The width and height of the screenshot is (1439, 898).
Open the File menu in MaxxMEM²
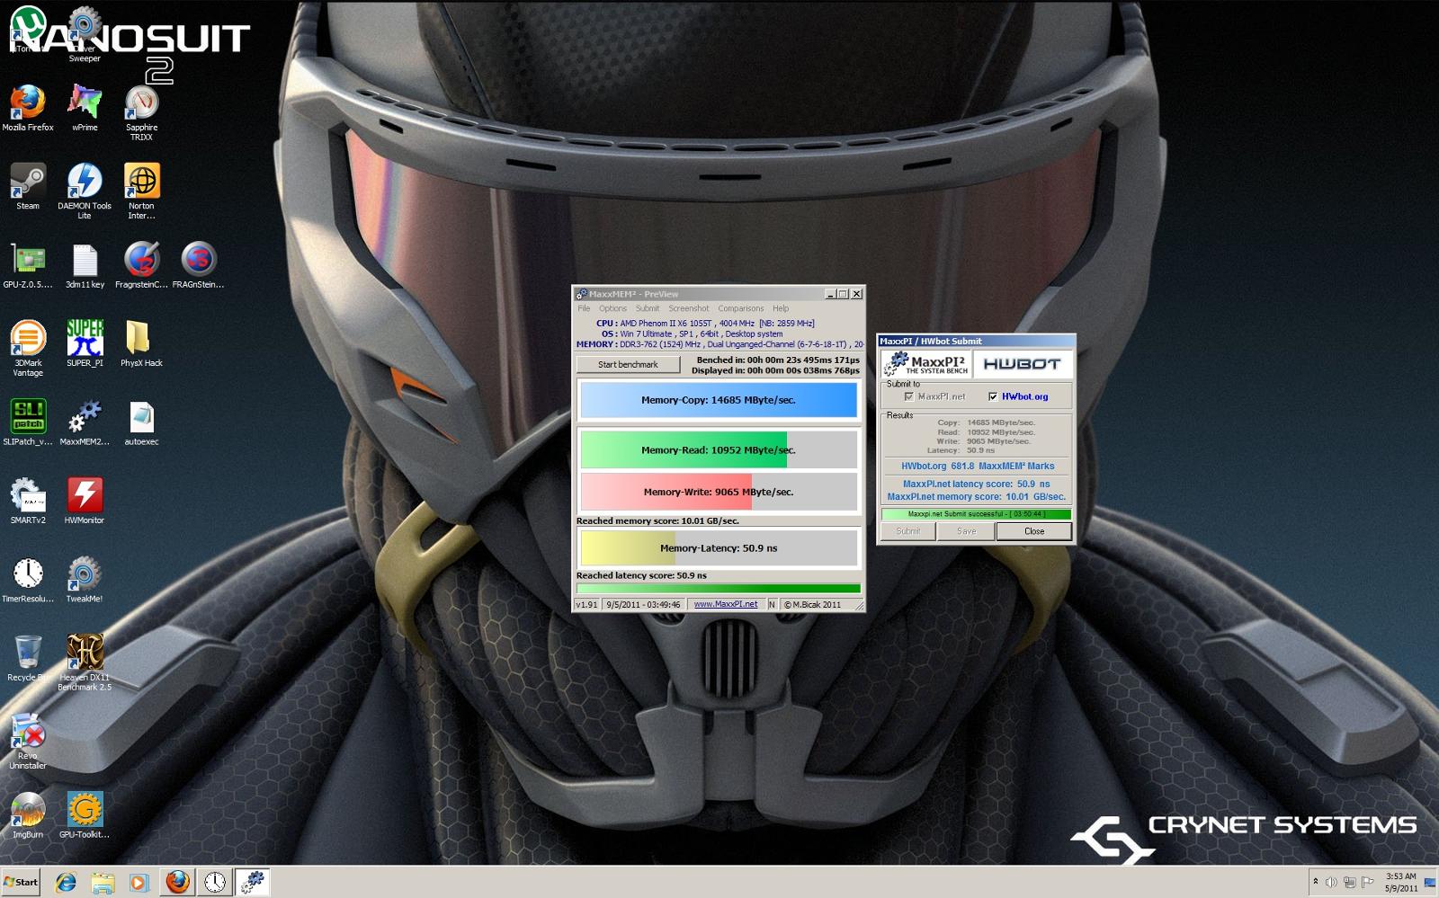coord(584,308)
